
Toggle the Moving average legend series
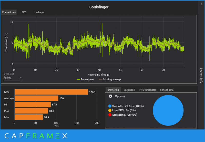click(110, 79)
